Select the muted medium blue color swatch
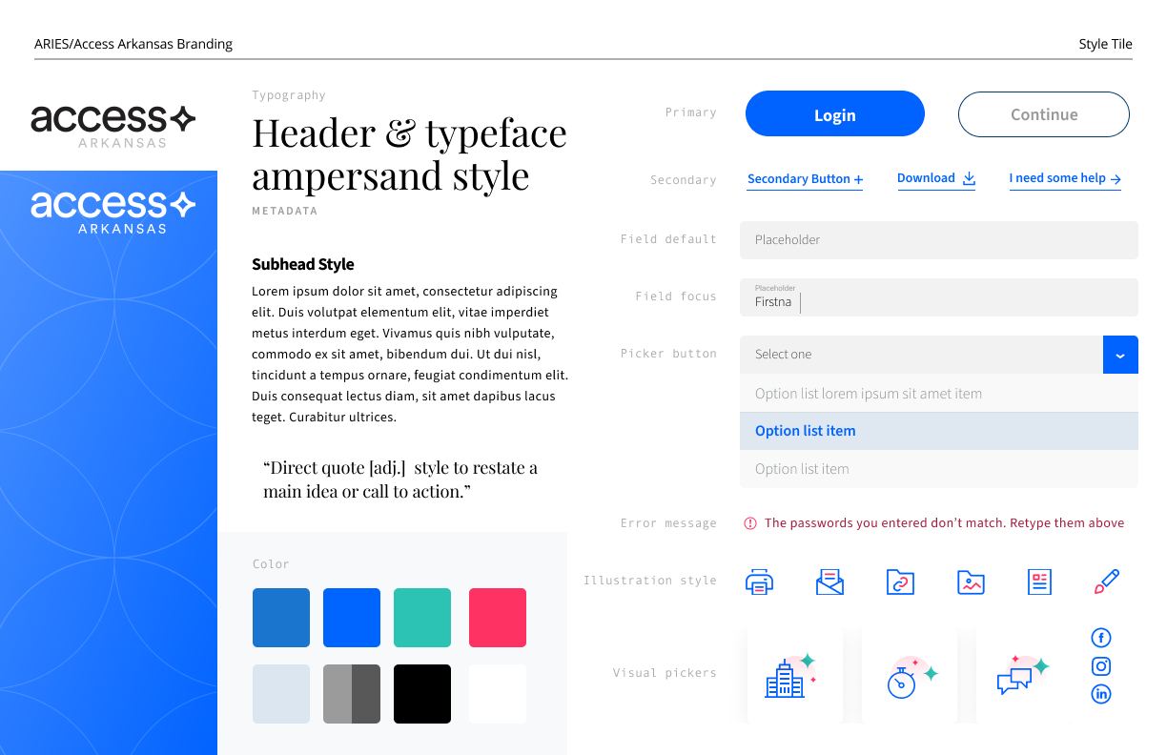 [281, 618]
